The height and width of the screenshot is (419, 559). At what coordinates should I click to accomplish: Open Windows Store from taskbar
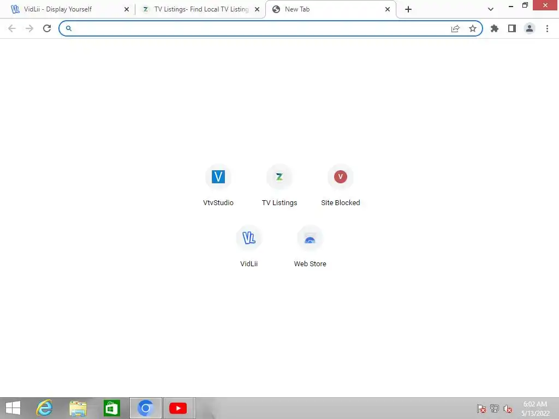111,408
